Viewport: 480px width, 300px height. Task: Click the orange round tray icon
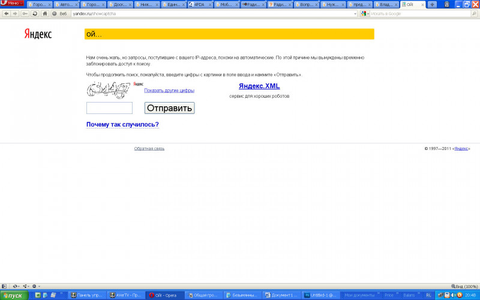[x=459, y=295]
